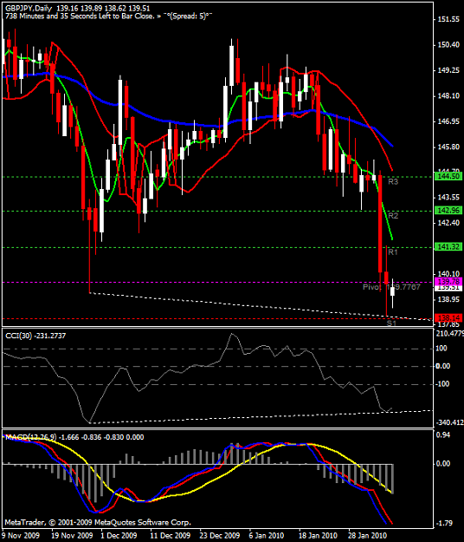Click the 150.40 price axis value
Image resolution: width=464 pixels, height=542 pixels.
click(x=448, y=45)
